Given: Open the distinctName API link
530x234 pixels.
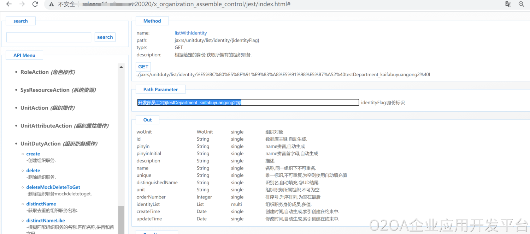Looking at the screenshot, I should (x=41, y=204).
